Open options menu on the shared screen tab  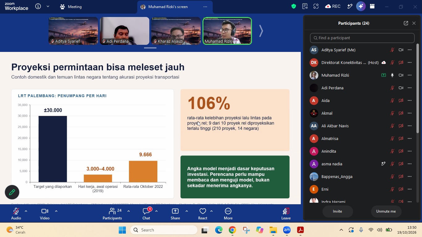pyautogui.click(x=205, y=6)
